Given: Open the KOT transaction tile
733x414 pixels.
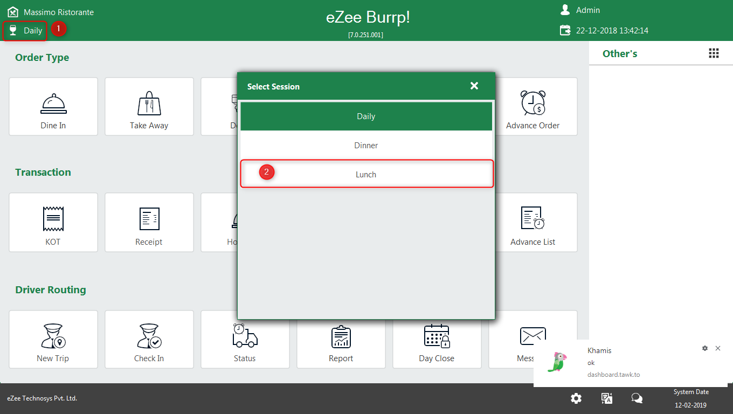Looking at the screenshot, I should click(53, 222).
